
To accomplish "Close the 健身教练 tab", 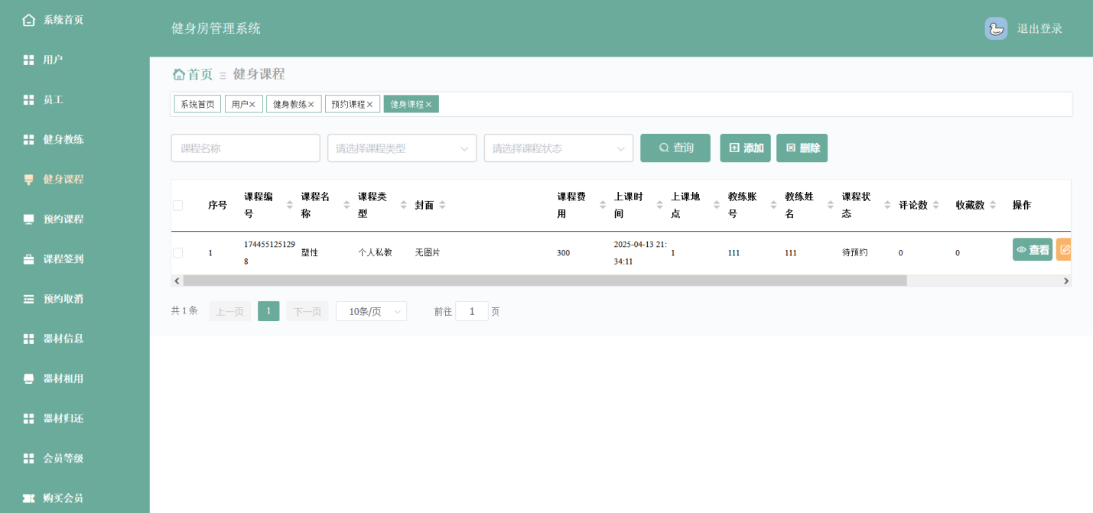I will [311, 105].
